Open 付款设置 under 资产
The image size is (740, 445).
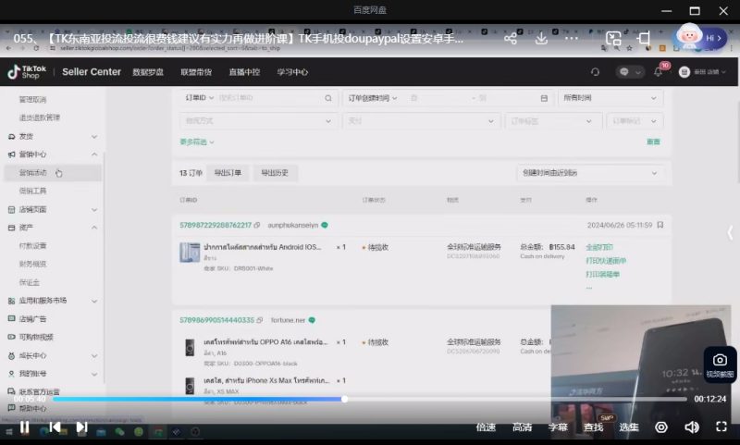tap(32, 246)
